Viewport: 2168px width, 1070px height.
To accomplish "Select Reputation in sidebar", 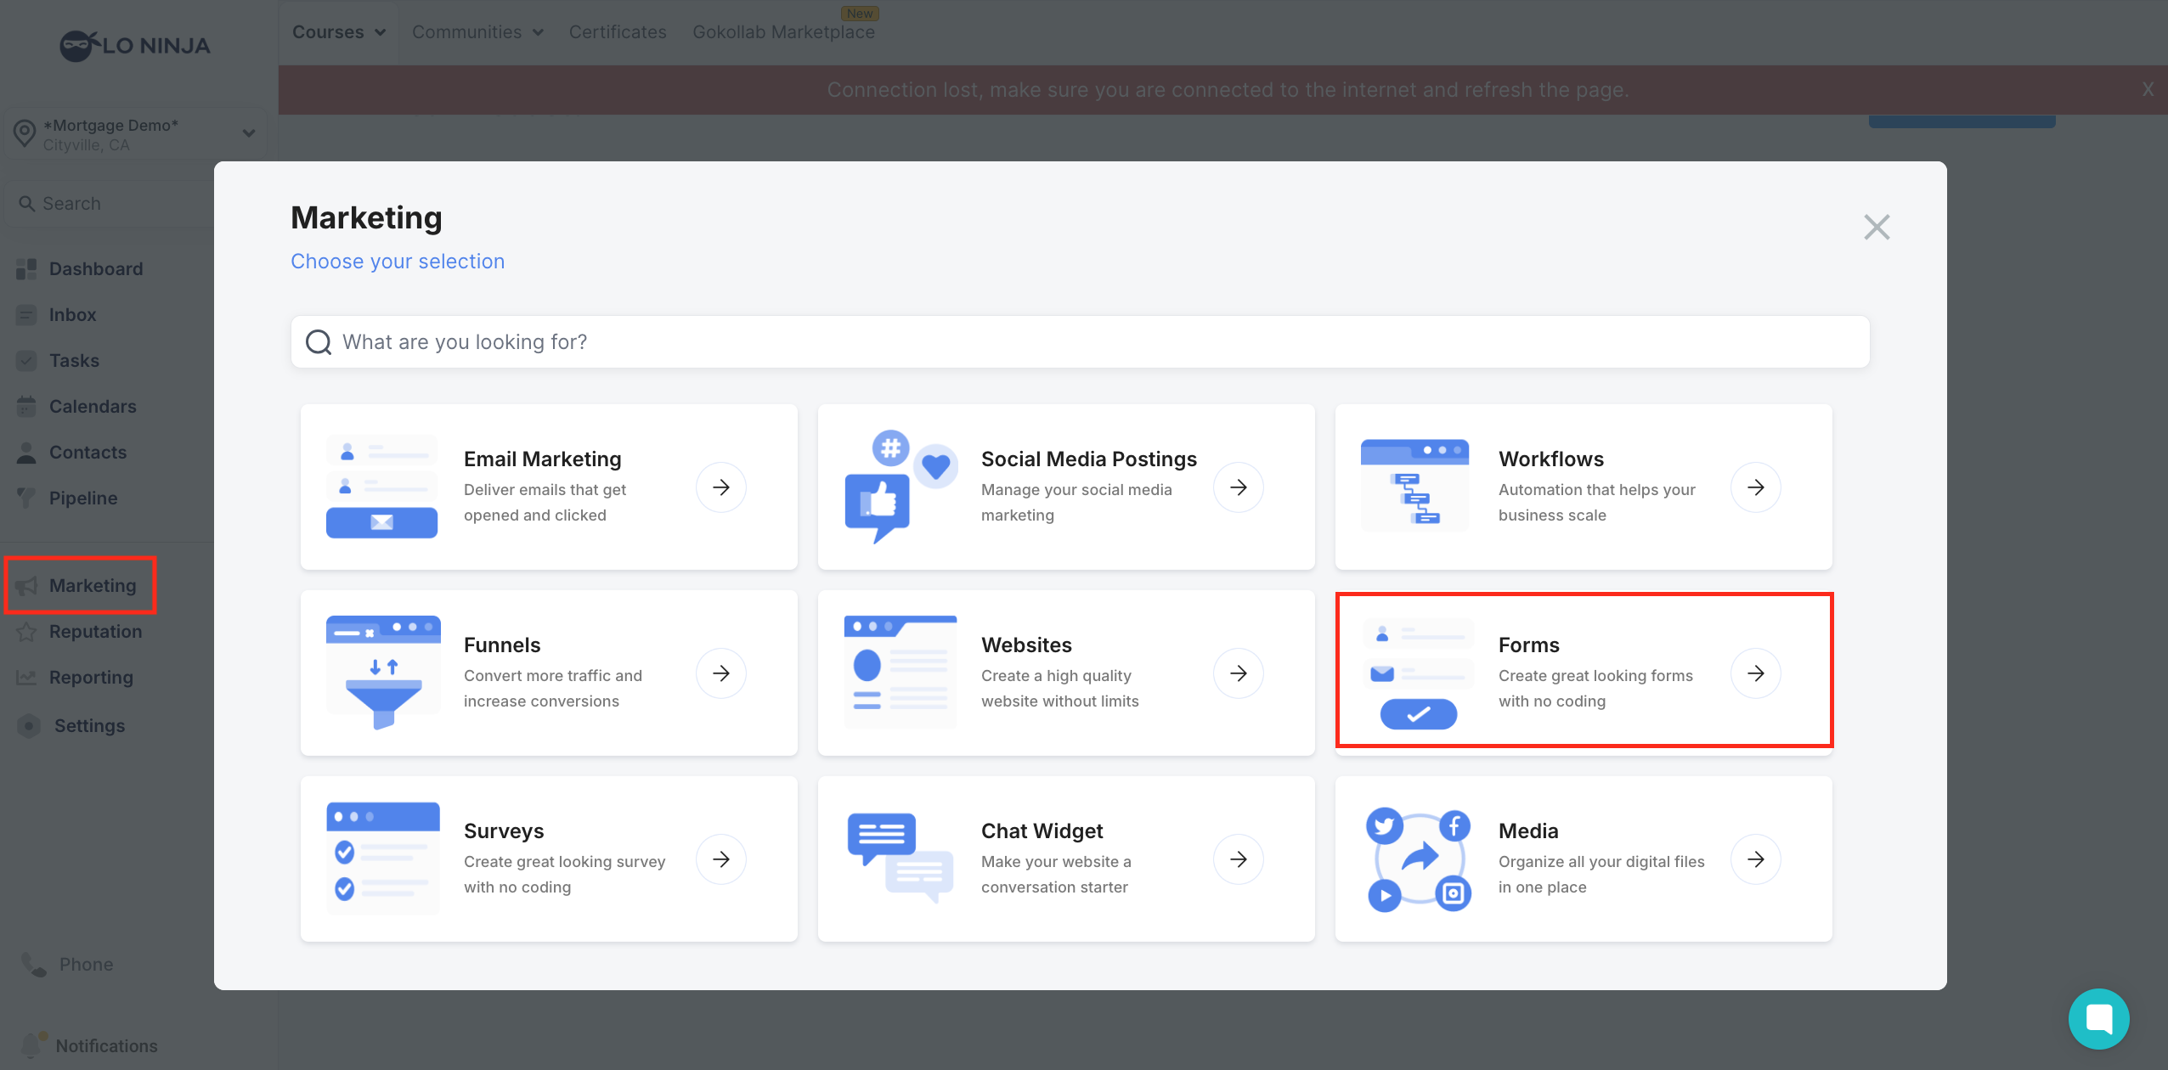I will (95, 631).
